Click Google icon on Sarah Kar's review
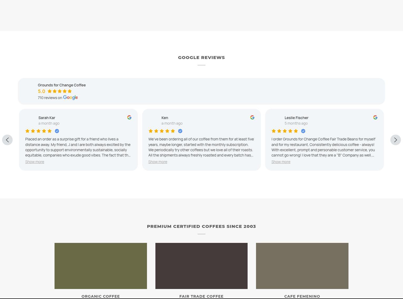Viewport: 403px width, 299px height. [x=129, y=117]
